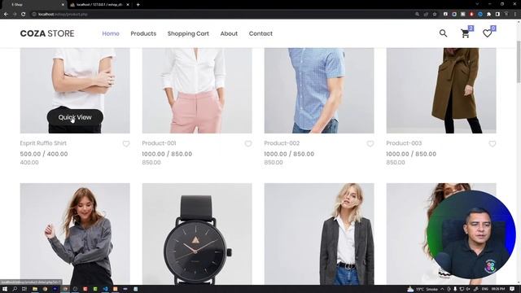Open the site search magnifier icon

[x=443, y=33]
